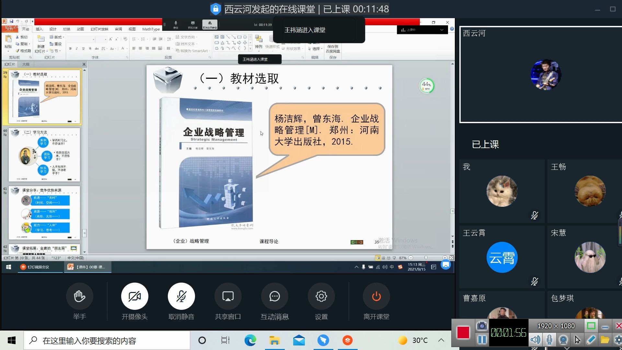Select slide 40 学习方法 thumbnail
Image resolution: width=622 pixels, height=350 pixels.
(44, 155)
